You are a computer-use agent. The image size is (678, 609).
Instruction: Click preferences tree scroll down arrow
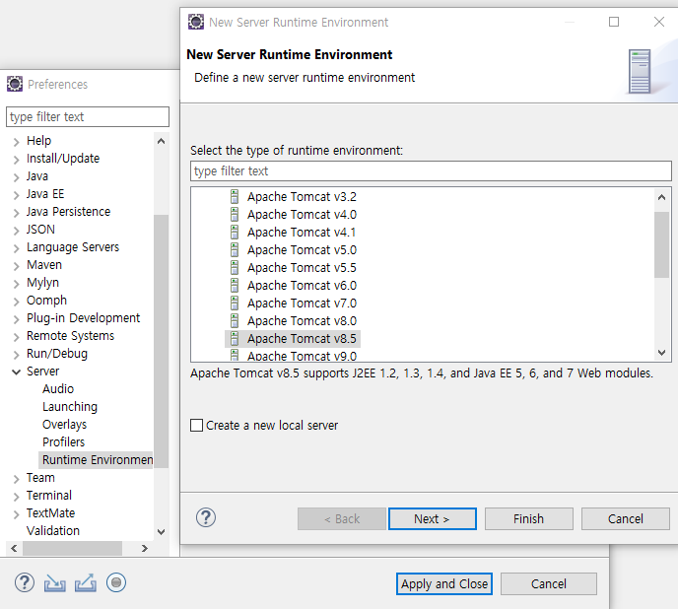(x=161, y=532)
